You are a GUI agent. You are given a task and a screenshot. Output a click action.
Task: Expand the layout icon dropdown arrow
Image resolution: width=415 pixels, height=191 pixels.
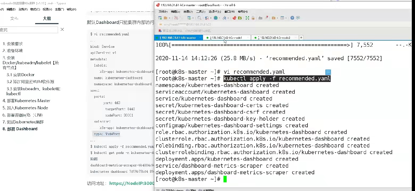click(286, 18)
